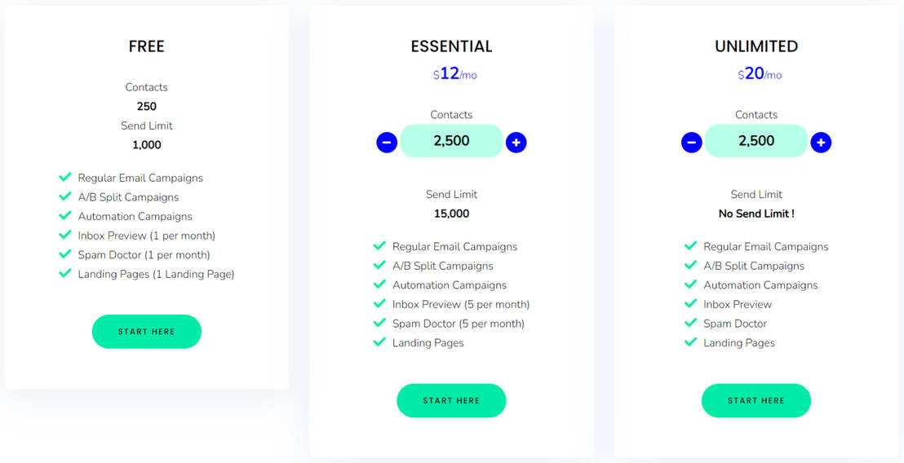Click the Essential plan contacts value field
The height and width of the screenshot is (463, 904).
(x=451, y=141)
